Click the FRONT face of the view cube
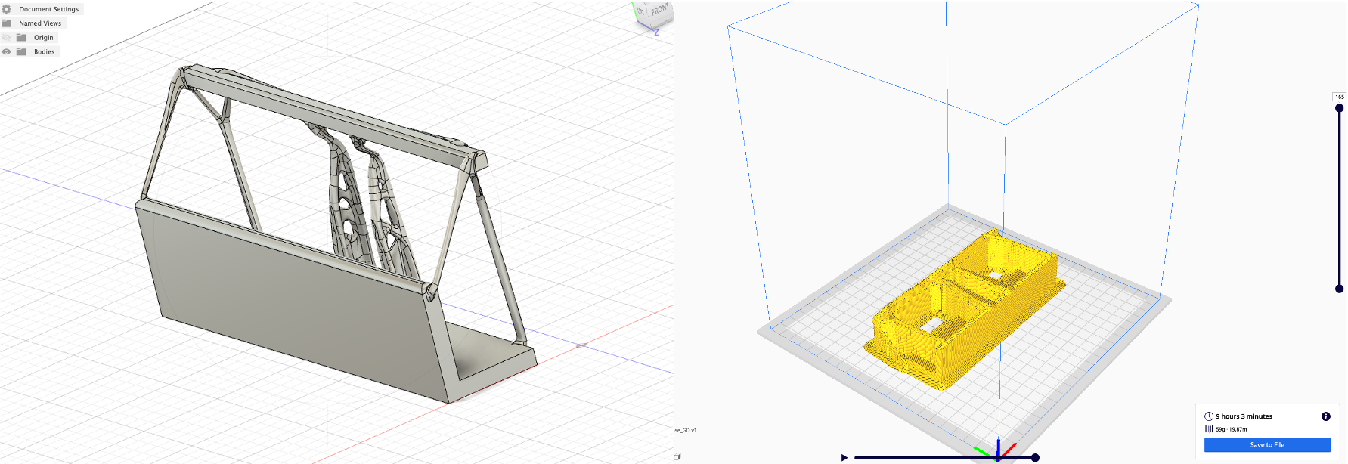The width and height of the screenshot is (1348, 464). tap(660, 10)
